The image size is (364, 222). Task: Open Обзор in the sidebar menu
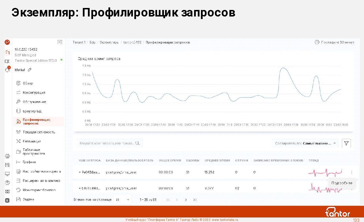[x=28, y=83]
